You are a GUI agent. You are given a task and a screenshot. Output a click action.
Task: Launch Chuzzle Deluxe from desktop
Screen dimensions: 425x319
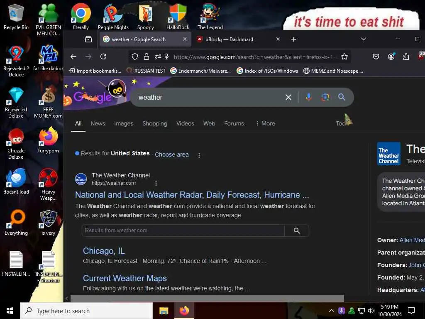click(x=16, y=144)
